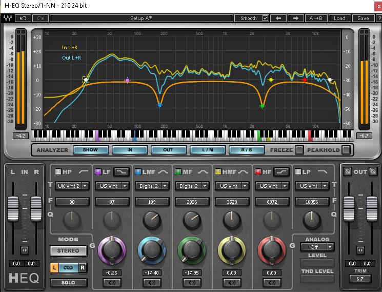Solo-listen the HMF band speaker icon
This screenshot has width=382, height=292.
point(232,283)
